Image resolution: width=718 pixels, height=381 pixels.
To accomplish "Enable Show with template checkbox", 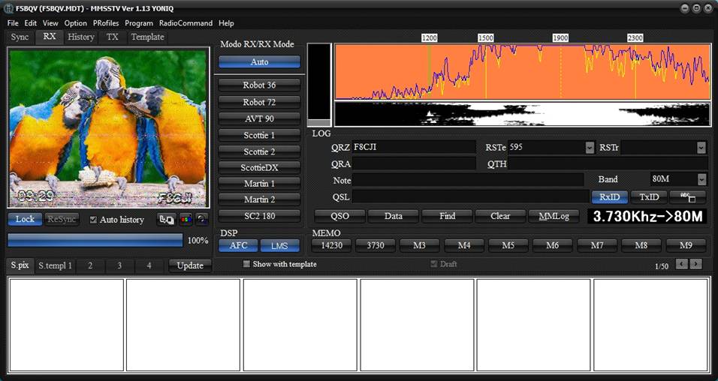I will [x=246, y=264].
